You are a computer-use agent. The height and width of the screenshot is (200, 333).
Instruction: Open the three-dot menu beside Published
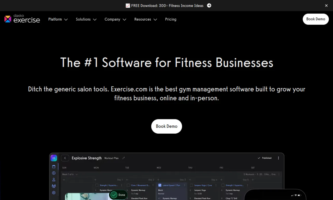click(x=278, y=158)
